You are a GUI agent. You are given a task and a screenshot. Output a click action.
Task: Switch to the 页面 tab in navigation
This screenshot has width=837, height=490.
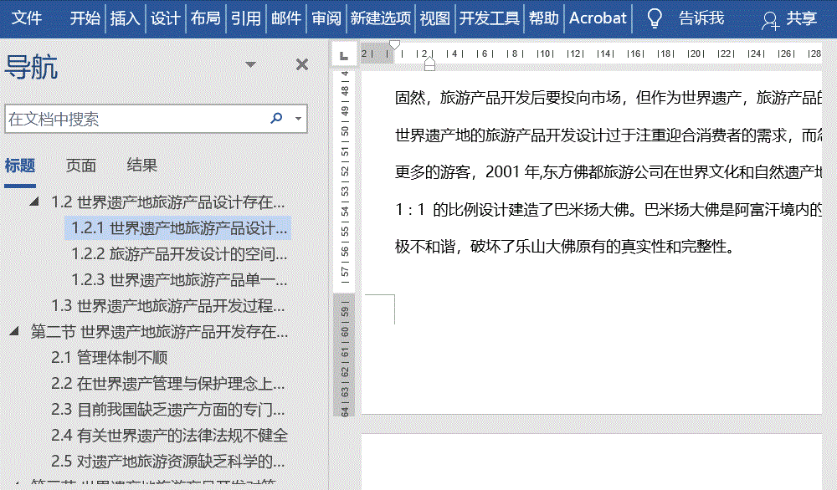80,165
